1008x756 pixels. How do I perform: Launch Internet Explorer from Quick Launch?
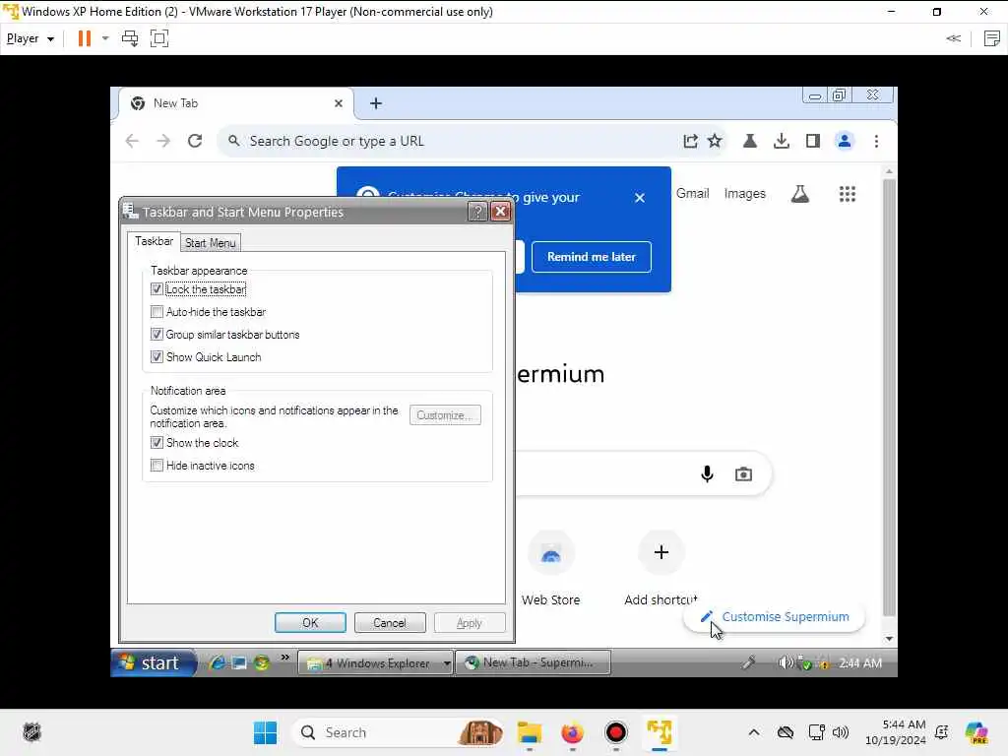(x=218, y=662)
